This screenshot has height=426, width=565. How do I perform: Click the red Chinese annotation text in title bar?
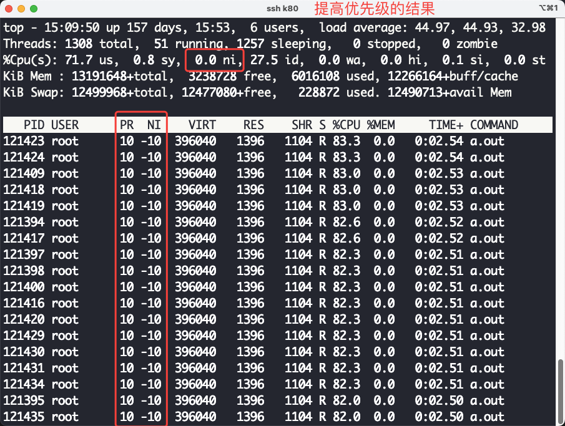point(374,9)
